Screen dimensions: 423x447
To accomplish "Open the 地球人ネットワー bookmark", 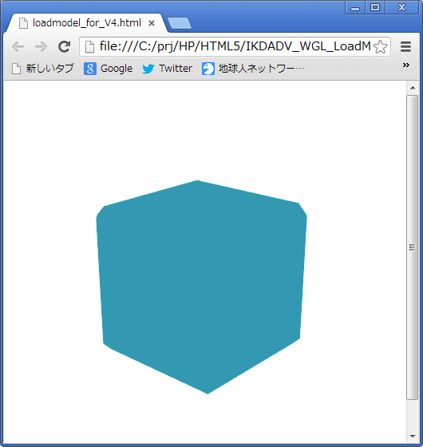I will pos(253,69).
